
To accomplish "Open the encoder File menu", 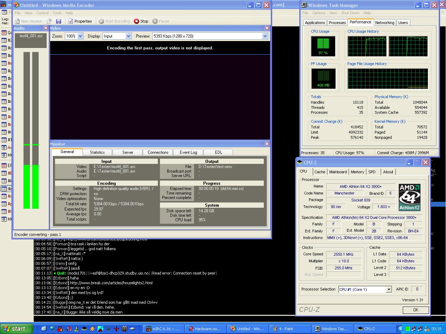I will (x=17, y=13).
